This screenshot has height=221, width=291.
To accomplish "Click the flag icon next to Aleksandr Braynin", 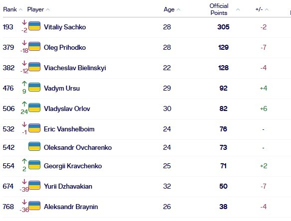I will 34,206.
